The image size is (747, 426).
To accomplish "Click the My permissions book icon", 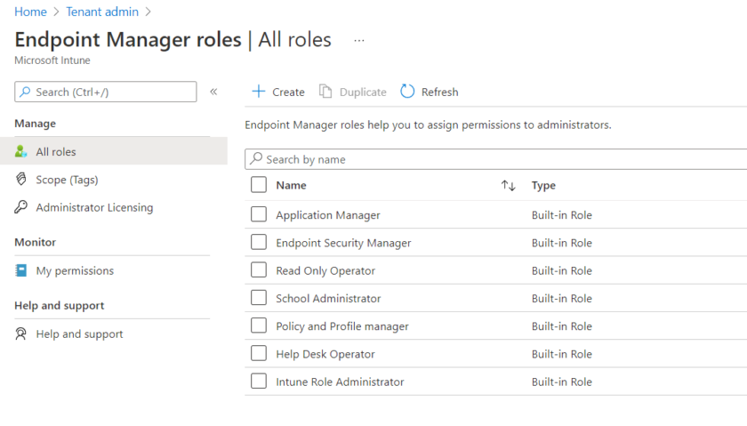I will tap(20, 270).
